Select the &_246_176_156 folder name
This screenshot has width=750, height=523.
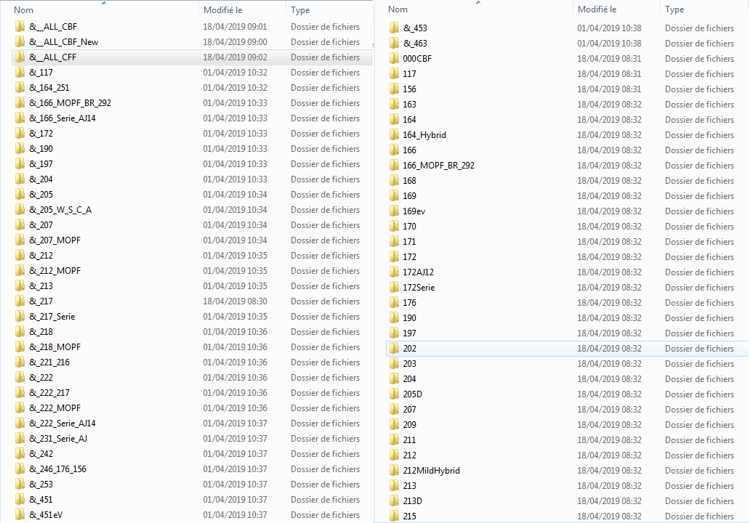57,469
